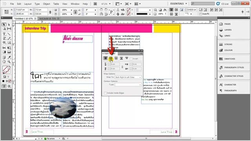This screenshot has width=251, height=141.
Task: Click Jump to Next Column wrap icon
Action: pos(127,58)
